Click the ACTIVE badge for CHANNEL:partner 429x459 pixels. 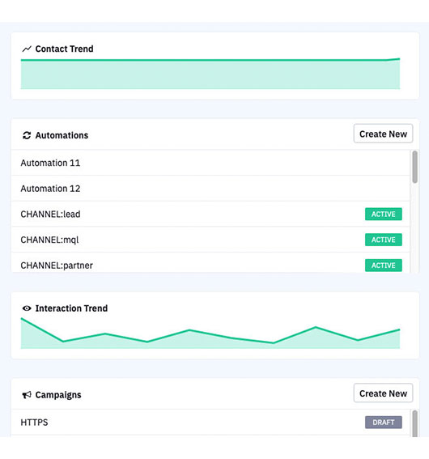(x=384, y=266)
